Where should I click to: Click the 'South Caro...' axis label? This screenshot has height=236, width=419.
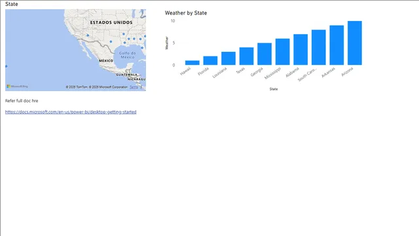click(x=307, y=74)
